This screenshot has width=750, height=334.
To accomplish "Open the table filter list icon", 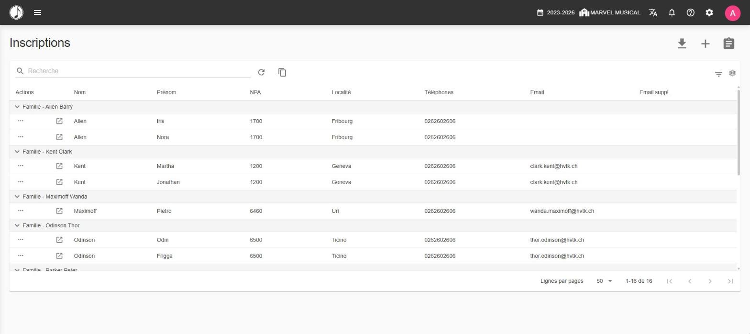I will pyautogui.click(x=718, y=74).
